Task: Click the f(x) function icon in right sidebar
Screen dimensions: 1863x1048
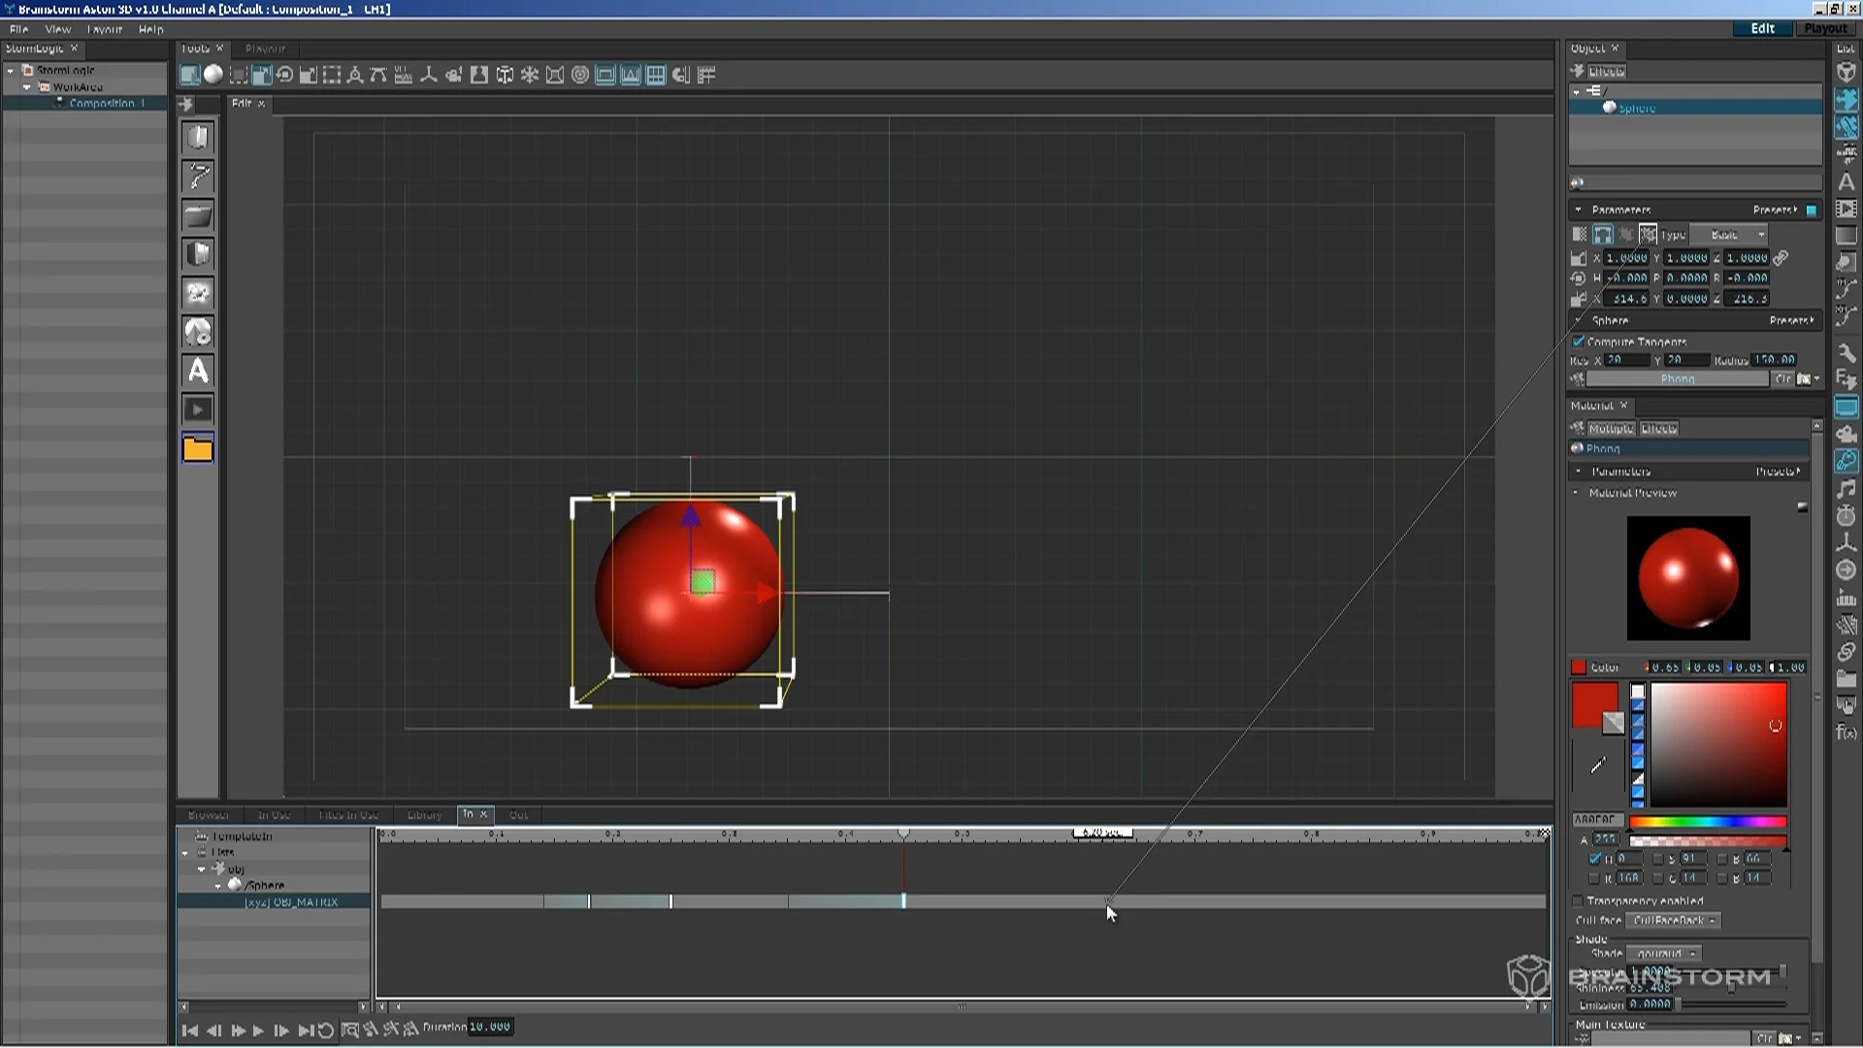Action: (x=1847, y=733)
